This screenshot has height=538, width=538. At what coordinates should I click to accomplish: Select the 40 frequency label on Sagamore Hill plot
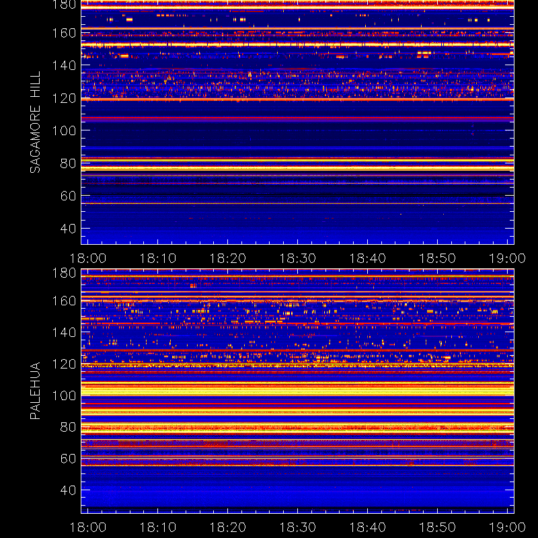pos(68,229)
